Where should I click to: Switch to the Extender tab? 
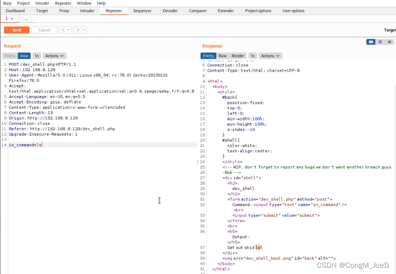click(x=226, y=11)
